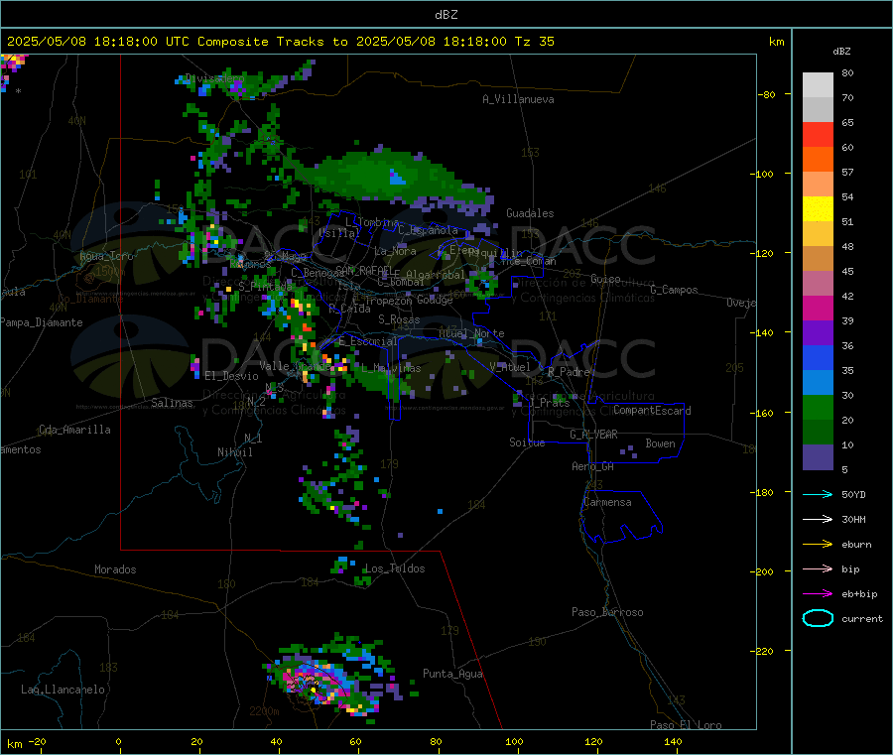Click the Nihuil map label
The width and height of the screenshot is (893, 755).
(x=234, y=452)
